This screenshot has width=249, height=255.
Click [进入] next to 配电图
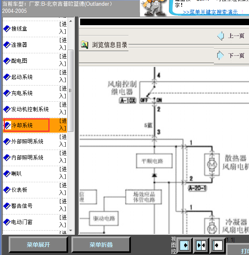(x=63, y=60)
